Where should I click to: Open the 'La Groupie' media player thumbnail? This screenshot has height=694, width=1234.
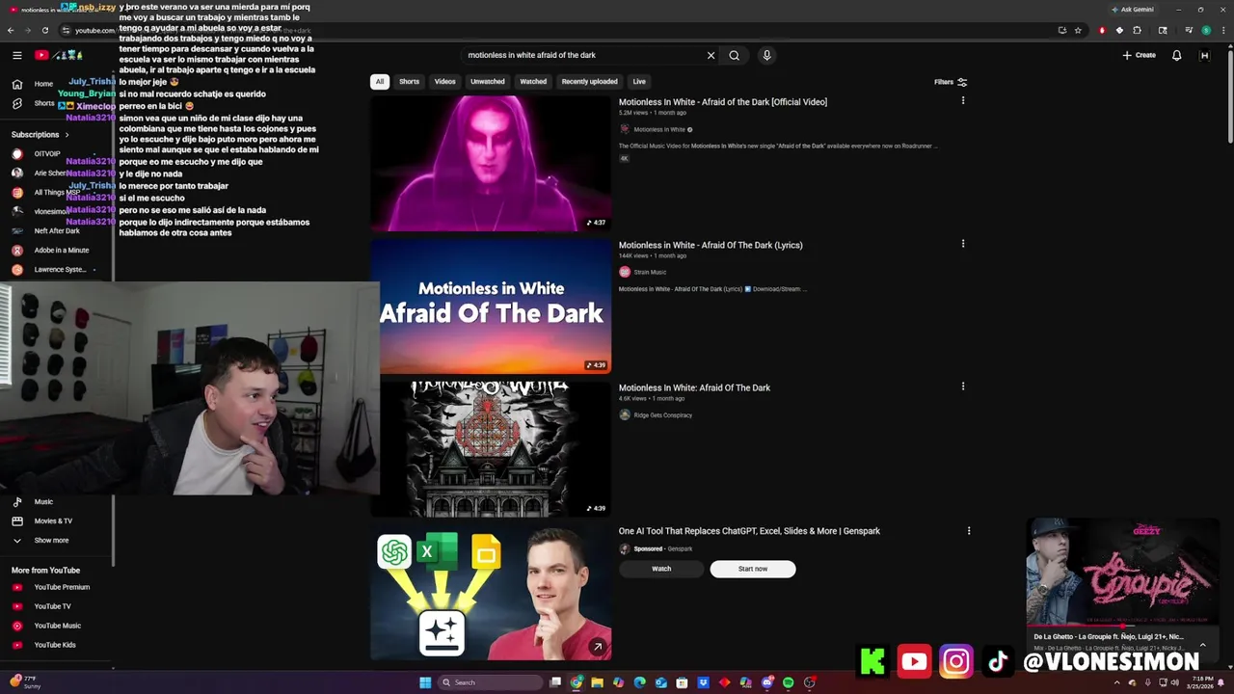[x=1123, y=573]
